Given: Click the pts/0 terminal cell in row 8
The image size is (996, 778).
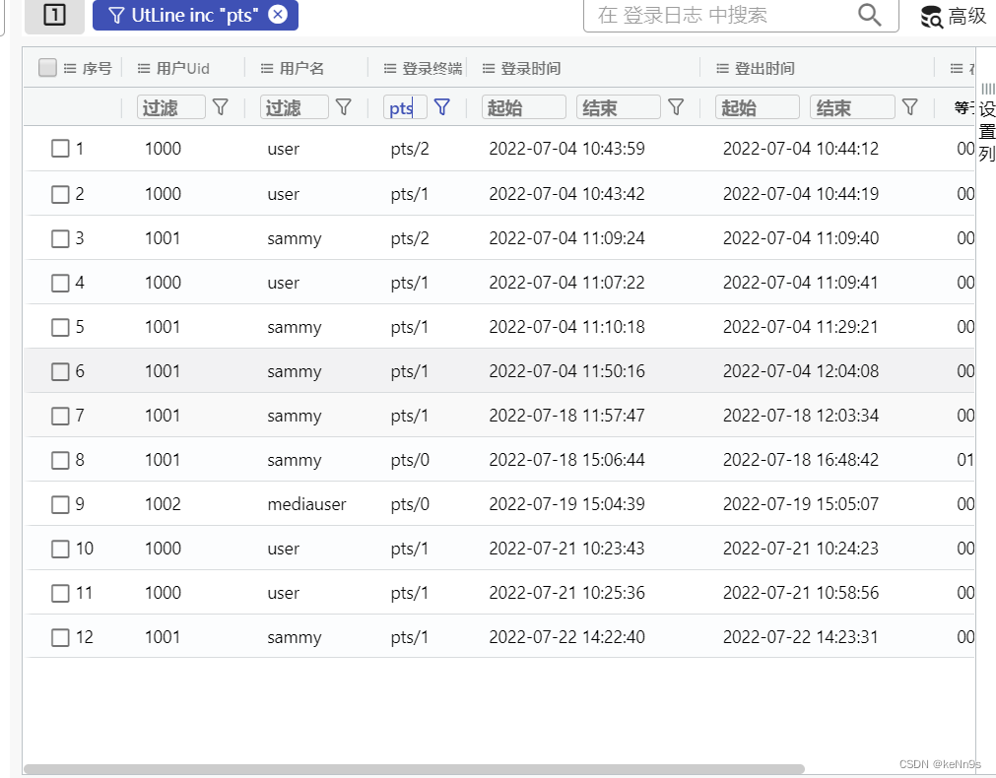Looking at the screenshot, I should [410, 460].
